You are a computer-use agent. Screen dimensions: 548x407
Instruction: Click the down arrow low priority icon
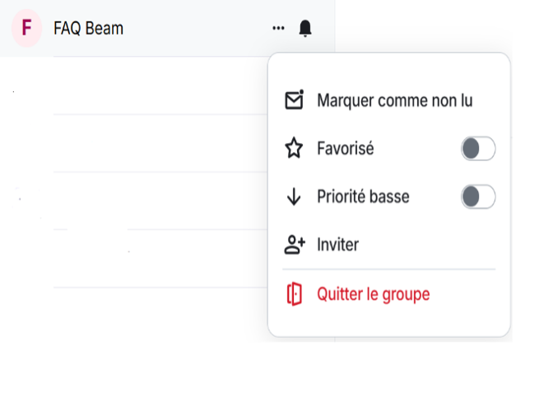[294, 197]
